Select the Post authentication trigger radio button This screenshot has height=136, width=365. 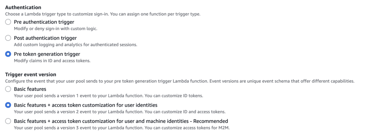(8, 38)
